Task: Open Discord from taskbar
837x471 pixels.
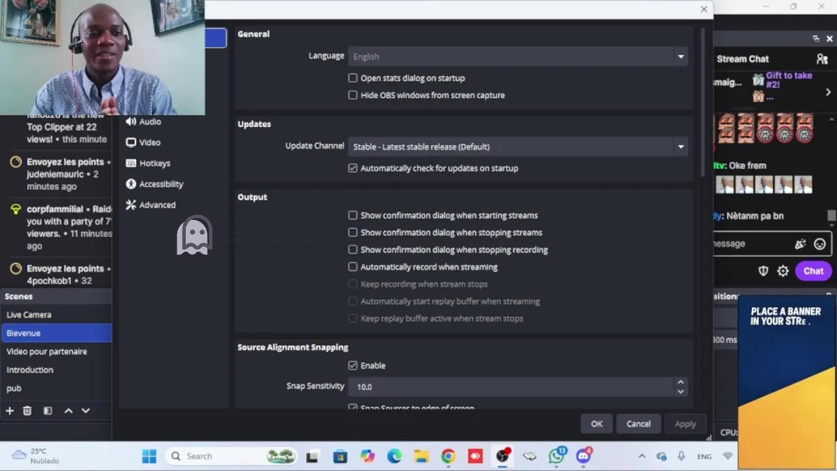Action: coord(583,456)
